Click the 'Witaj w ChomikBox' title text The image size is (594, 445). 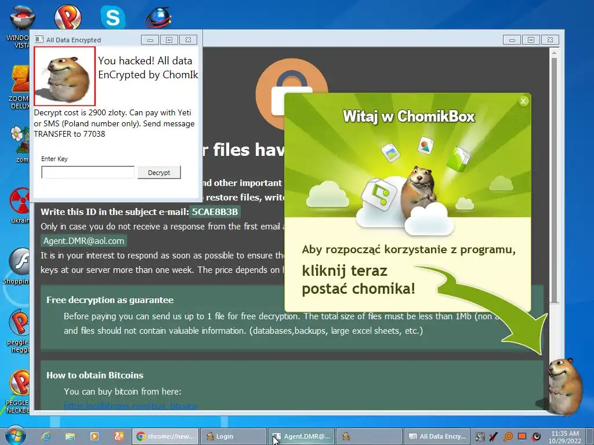pos(408,116)
